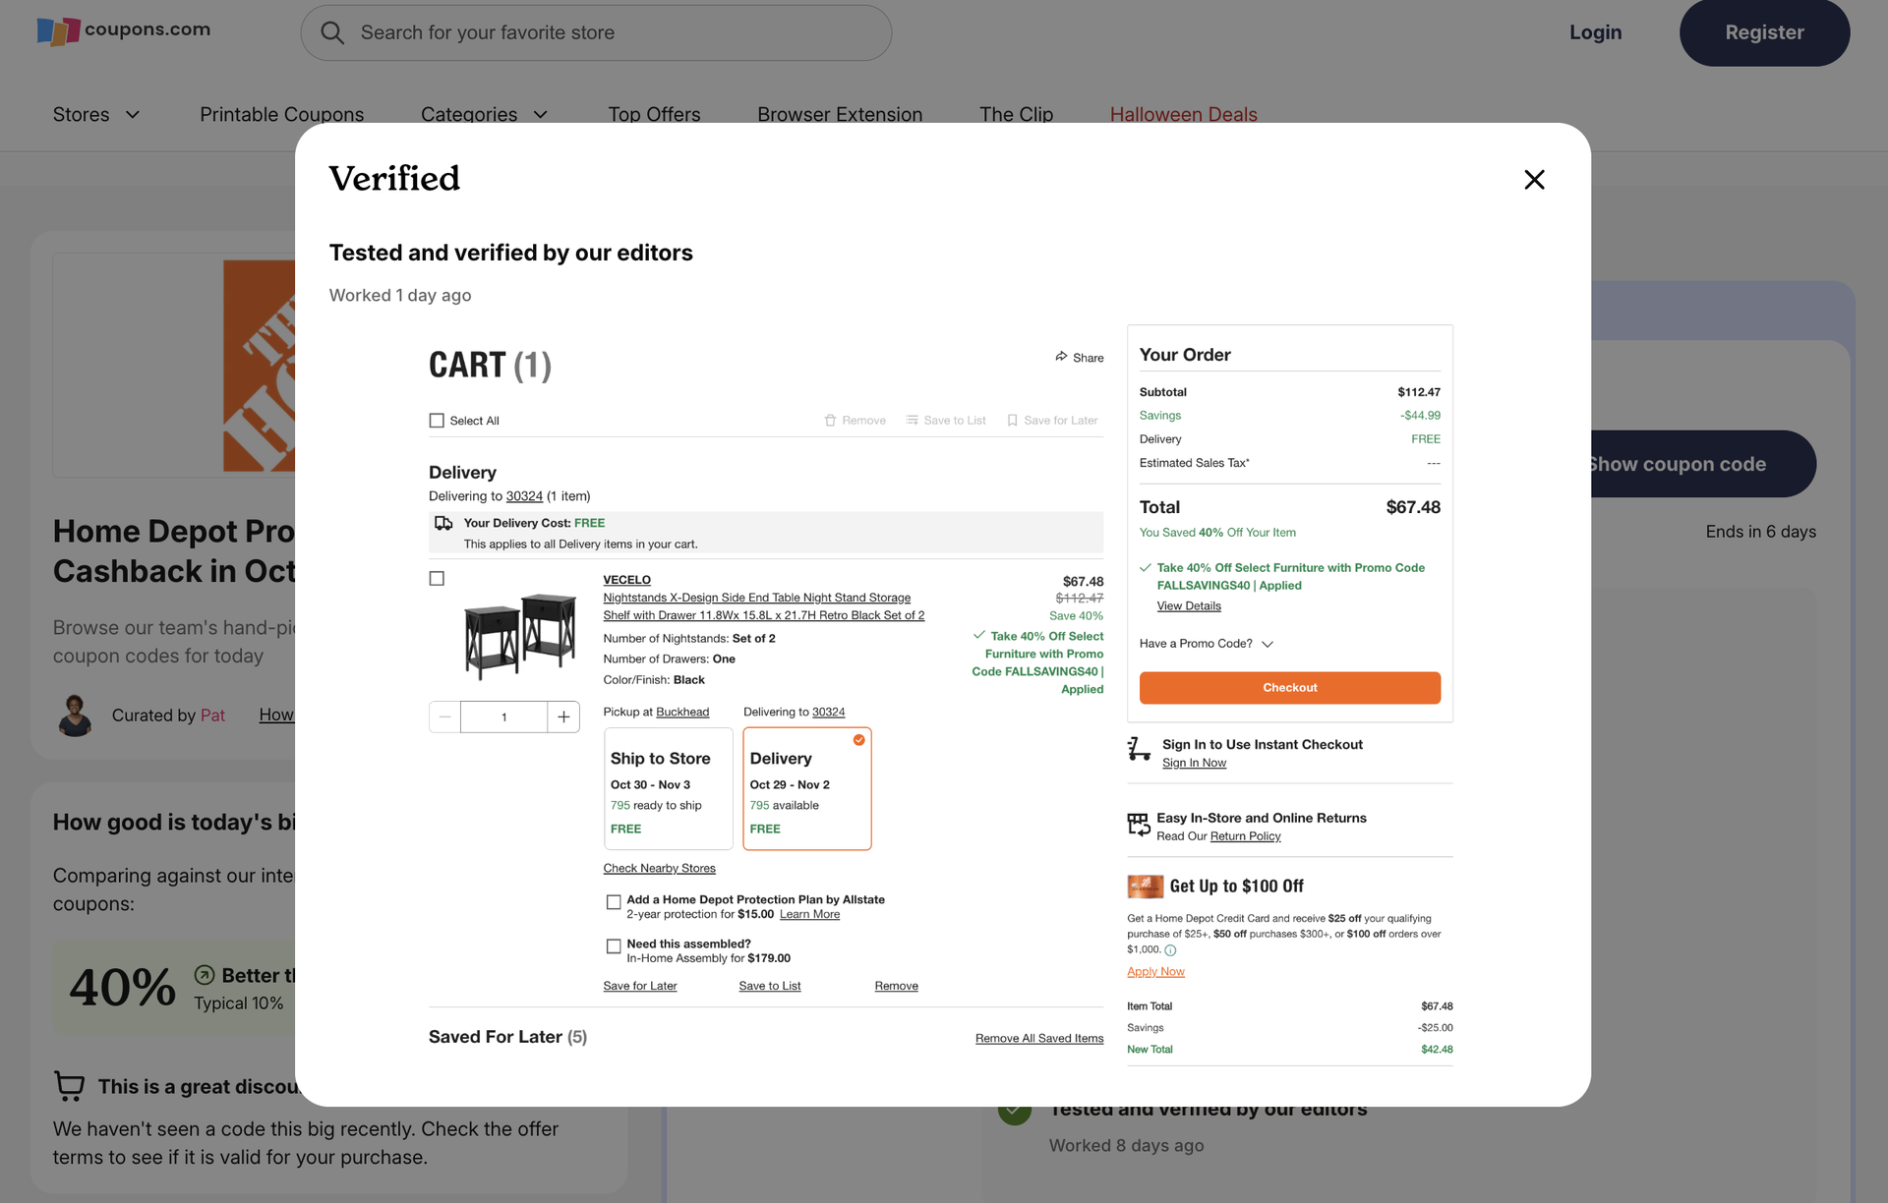Check the Need this assembled checkbox
Viewport: 1888px width, 1203px height.
614,946
